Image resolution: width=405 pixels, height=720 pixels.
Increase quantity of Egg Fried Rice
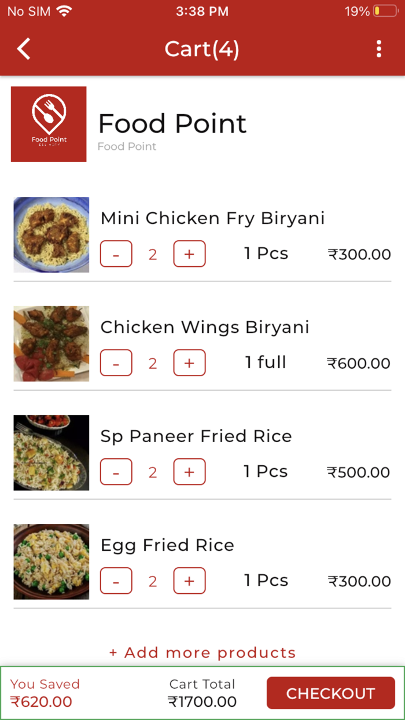(x=189, y=581)
